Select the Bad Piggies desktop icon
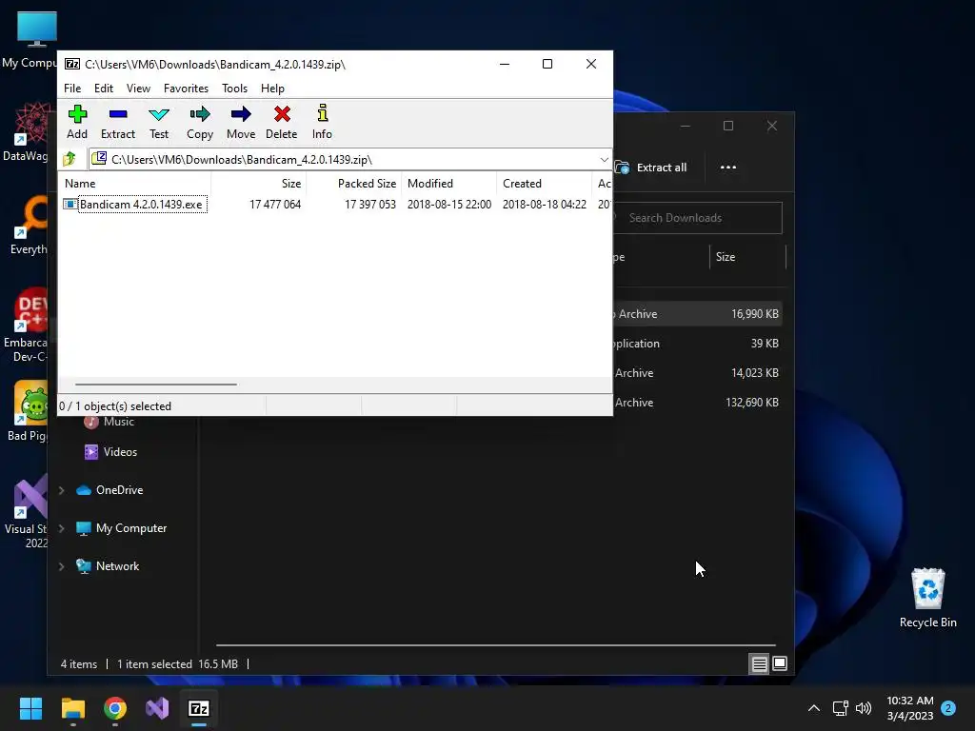Viewport: 975px width, 731px height. 27,411
